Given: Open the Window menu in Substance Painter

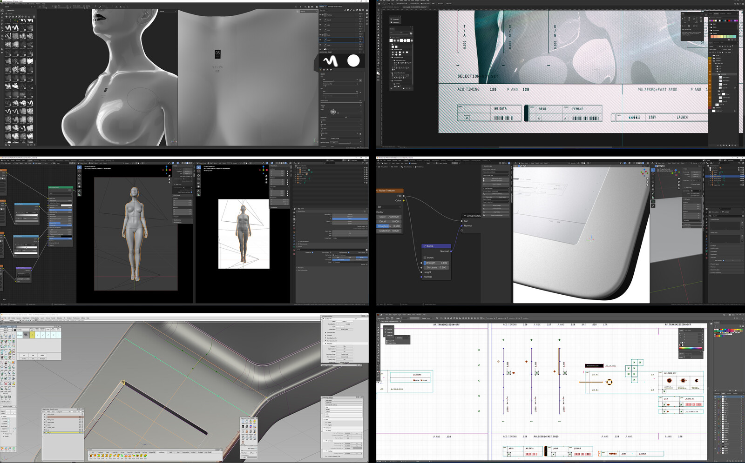Looking at the screenshot, I should click(x=17, y=4).
